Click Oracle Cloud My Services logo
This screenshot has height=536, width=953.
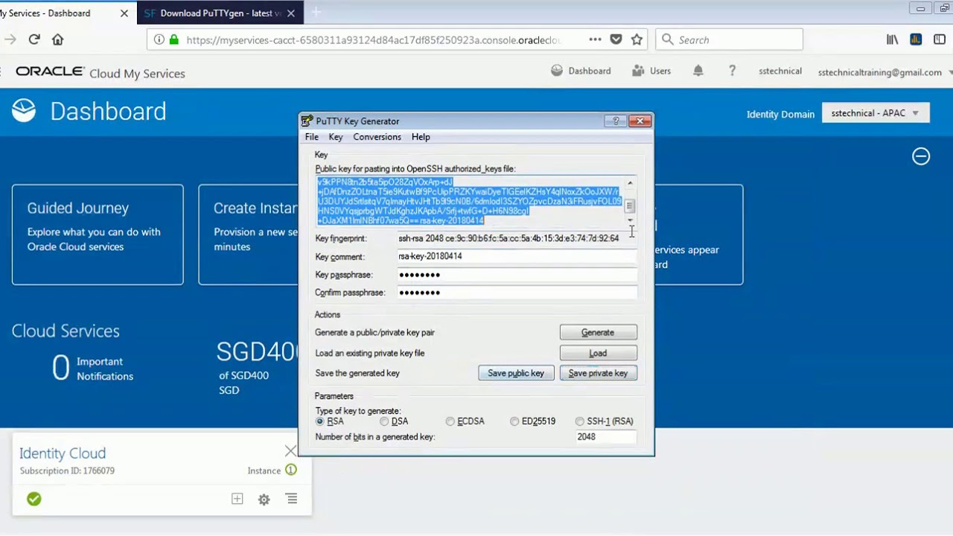pos(101,72)
